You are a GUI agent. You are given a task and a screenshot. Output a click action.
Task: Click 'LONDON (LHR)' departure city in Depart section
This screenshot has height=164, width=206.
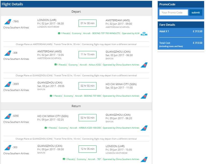[x=47, y=20]
